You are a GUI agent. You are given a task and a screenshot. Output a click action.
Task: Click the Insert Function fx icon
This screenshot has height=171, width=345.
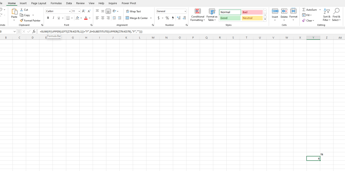pos(34,31)
